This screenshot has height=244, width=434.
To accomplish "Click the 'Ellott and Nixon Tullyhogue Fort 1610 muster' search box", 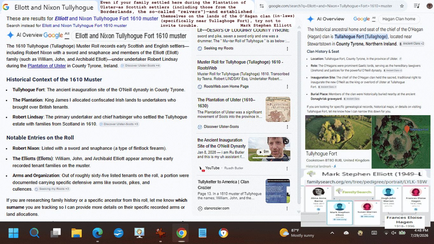I will click(x=131, y=36).
